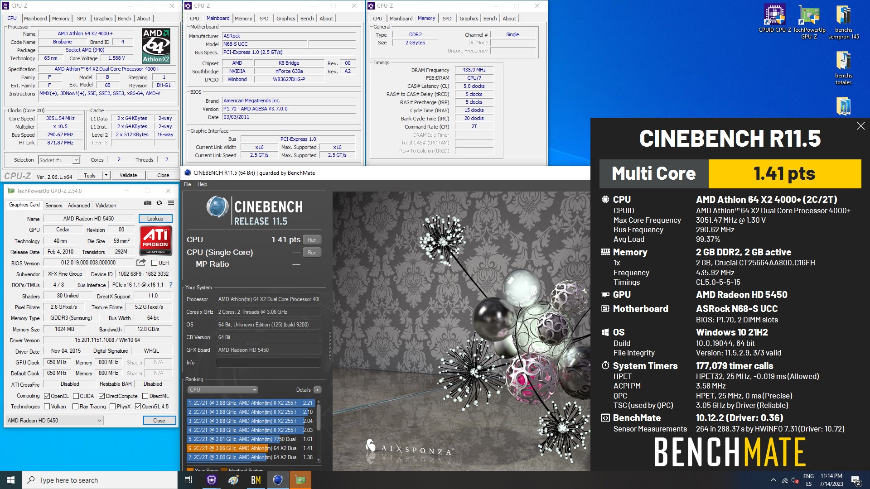Switch to Mainboard tab in first CPU-Z window
Screen dimensions: 870x489
point(35,19)
